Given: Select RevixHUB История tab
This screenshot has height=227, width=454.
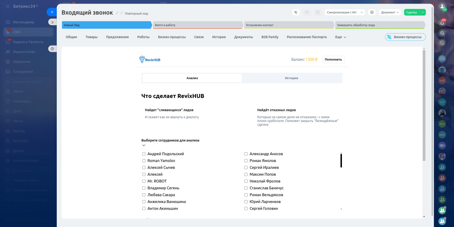Looking at the screenshot, I should (292, 78).
